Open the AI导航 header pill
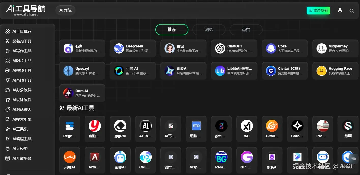 (x=66, y=10)
